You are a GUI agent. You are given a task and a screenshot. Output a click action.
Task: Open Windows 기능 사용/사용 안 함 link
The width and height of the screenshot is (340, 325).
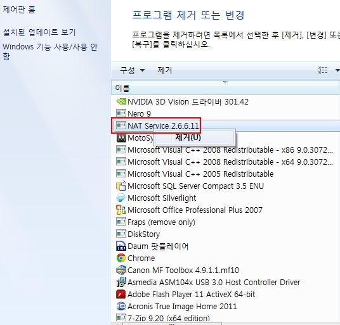pyautogui.click(x=50, y=51)
